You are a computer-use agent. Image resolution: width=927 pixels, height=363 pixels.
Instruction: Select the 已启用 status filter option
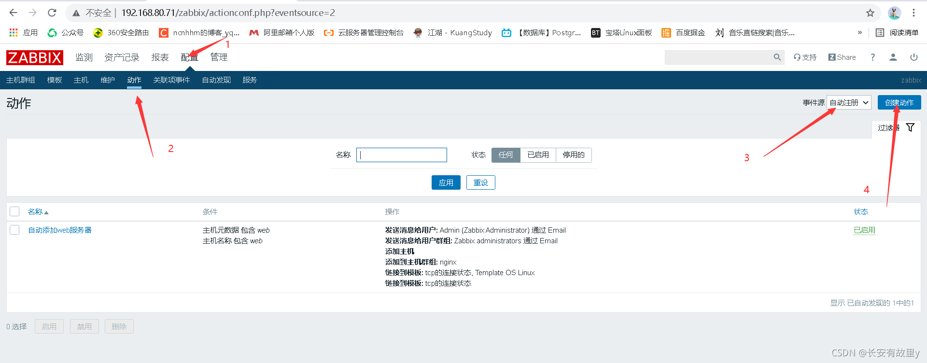pyautogui.click(x=538, y=154)
